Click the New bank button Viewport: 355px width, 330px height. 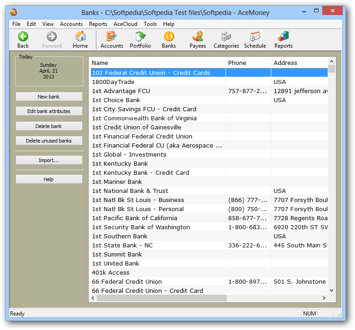tap(49, 97)
